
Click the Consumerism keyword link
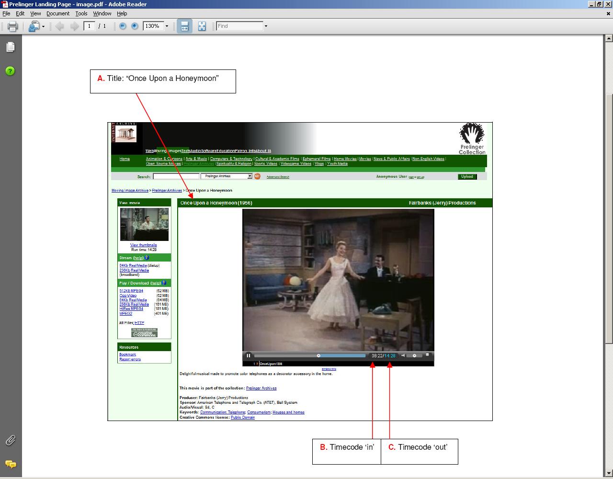coord(259,412)
